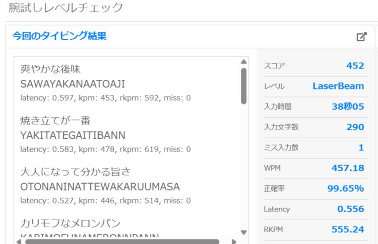Click the 入力文字数 label
The width and height of the screenshot is (378, 244).
click(281, 127)
